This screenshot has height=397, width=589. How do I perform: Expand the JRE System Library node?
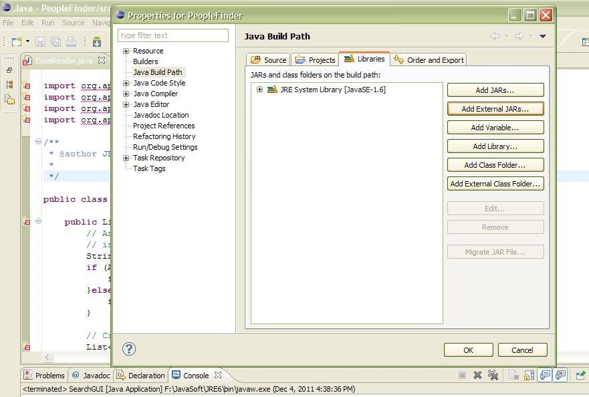[259, 89]
